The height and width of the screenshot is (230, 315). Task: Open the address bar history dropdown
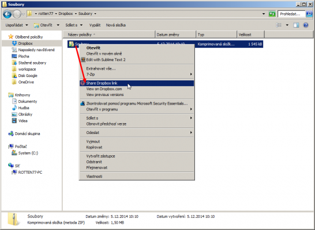click(x=264, y=14)
